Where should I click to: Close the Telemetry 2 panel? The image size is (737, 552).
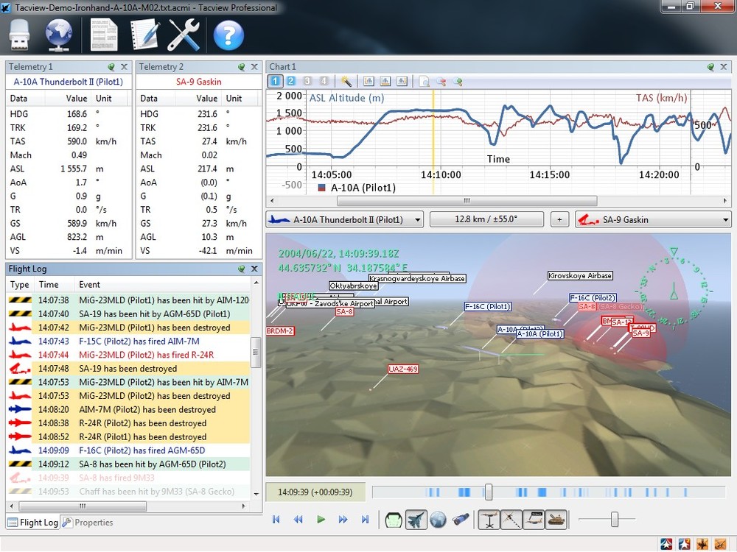pyautogui.click(x=254, y=67)
